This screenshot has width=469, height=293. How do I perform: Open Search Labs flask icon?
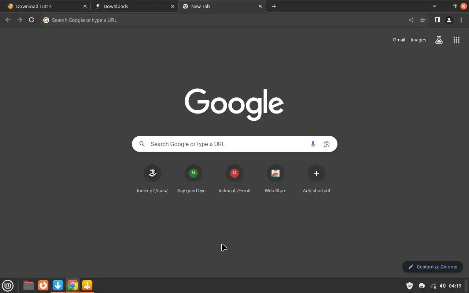tap(439, 40)
